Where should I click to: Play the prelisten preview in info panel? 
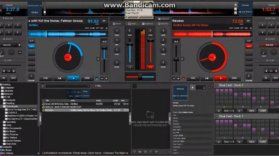[x=193, y=88]
